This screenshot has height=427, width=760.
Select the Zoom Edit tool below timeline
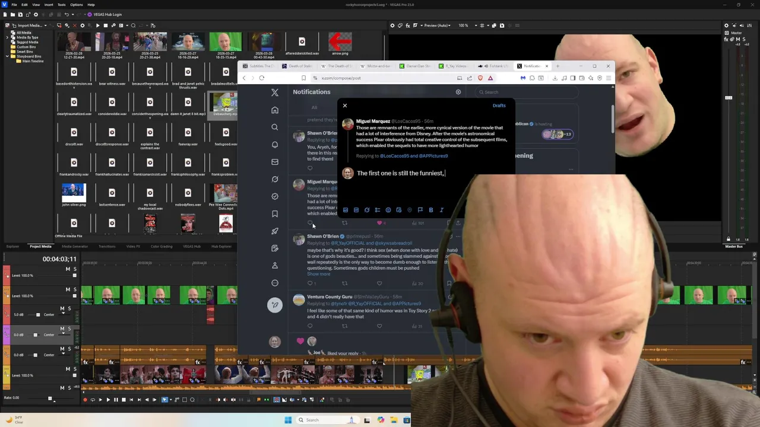(192, 400)
